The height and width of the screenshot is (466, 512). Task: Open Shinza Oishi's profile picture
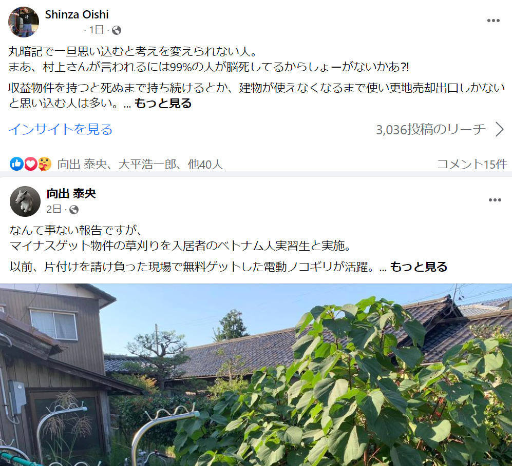24,22
